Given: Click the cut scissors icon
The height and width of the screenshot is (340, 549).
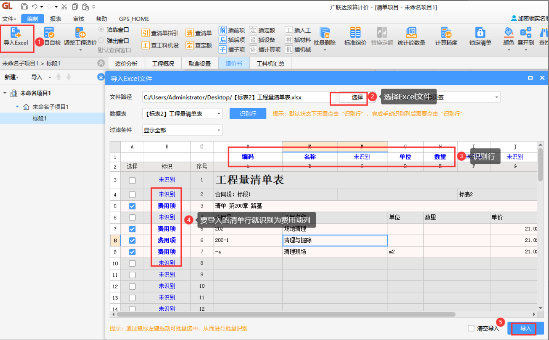Looking at the screenshot, I should [64, 7].
